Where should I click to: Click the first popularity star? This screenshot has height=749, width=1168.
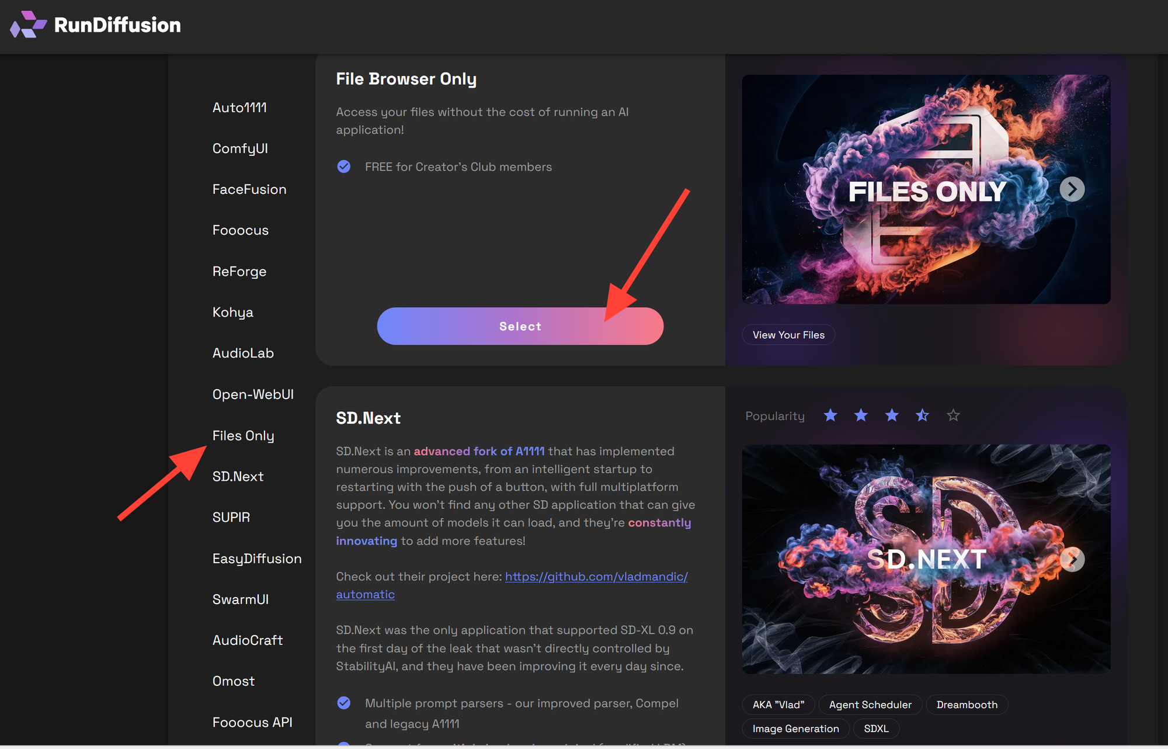coord(830,415)
